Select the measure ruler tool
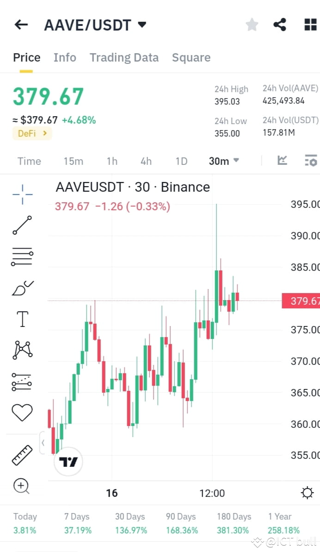Viewport: 320px width, 552px height. [x=22, y=455]
